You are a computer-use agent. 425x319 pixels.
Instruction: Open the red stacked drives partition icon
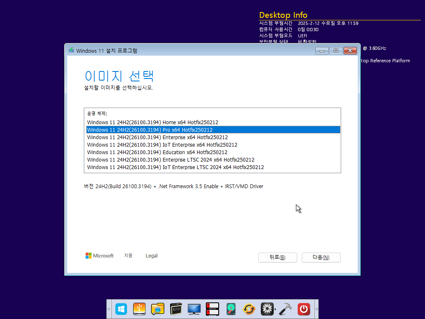(x=212, y=309)
